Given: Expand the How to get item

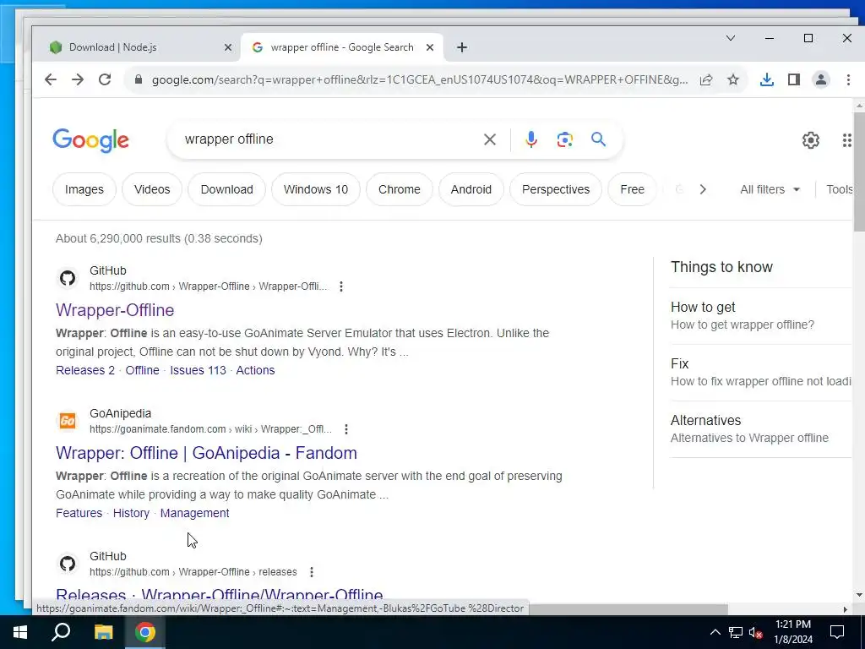Looking at the screenshot, I should [x=761, y=316].
